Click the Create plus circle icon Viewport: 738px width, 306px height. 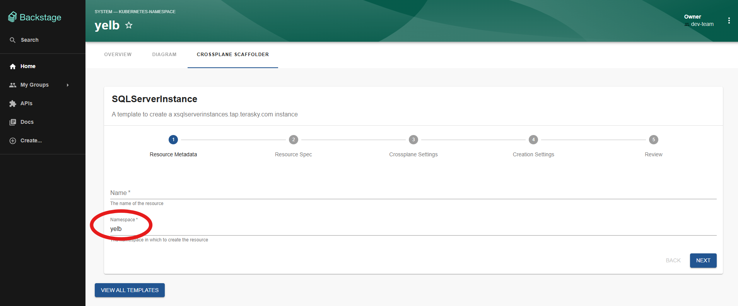pos(13,140)
